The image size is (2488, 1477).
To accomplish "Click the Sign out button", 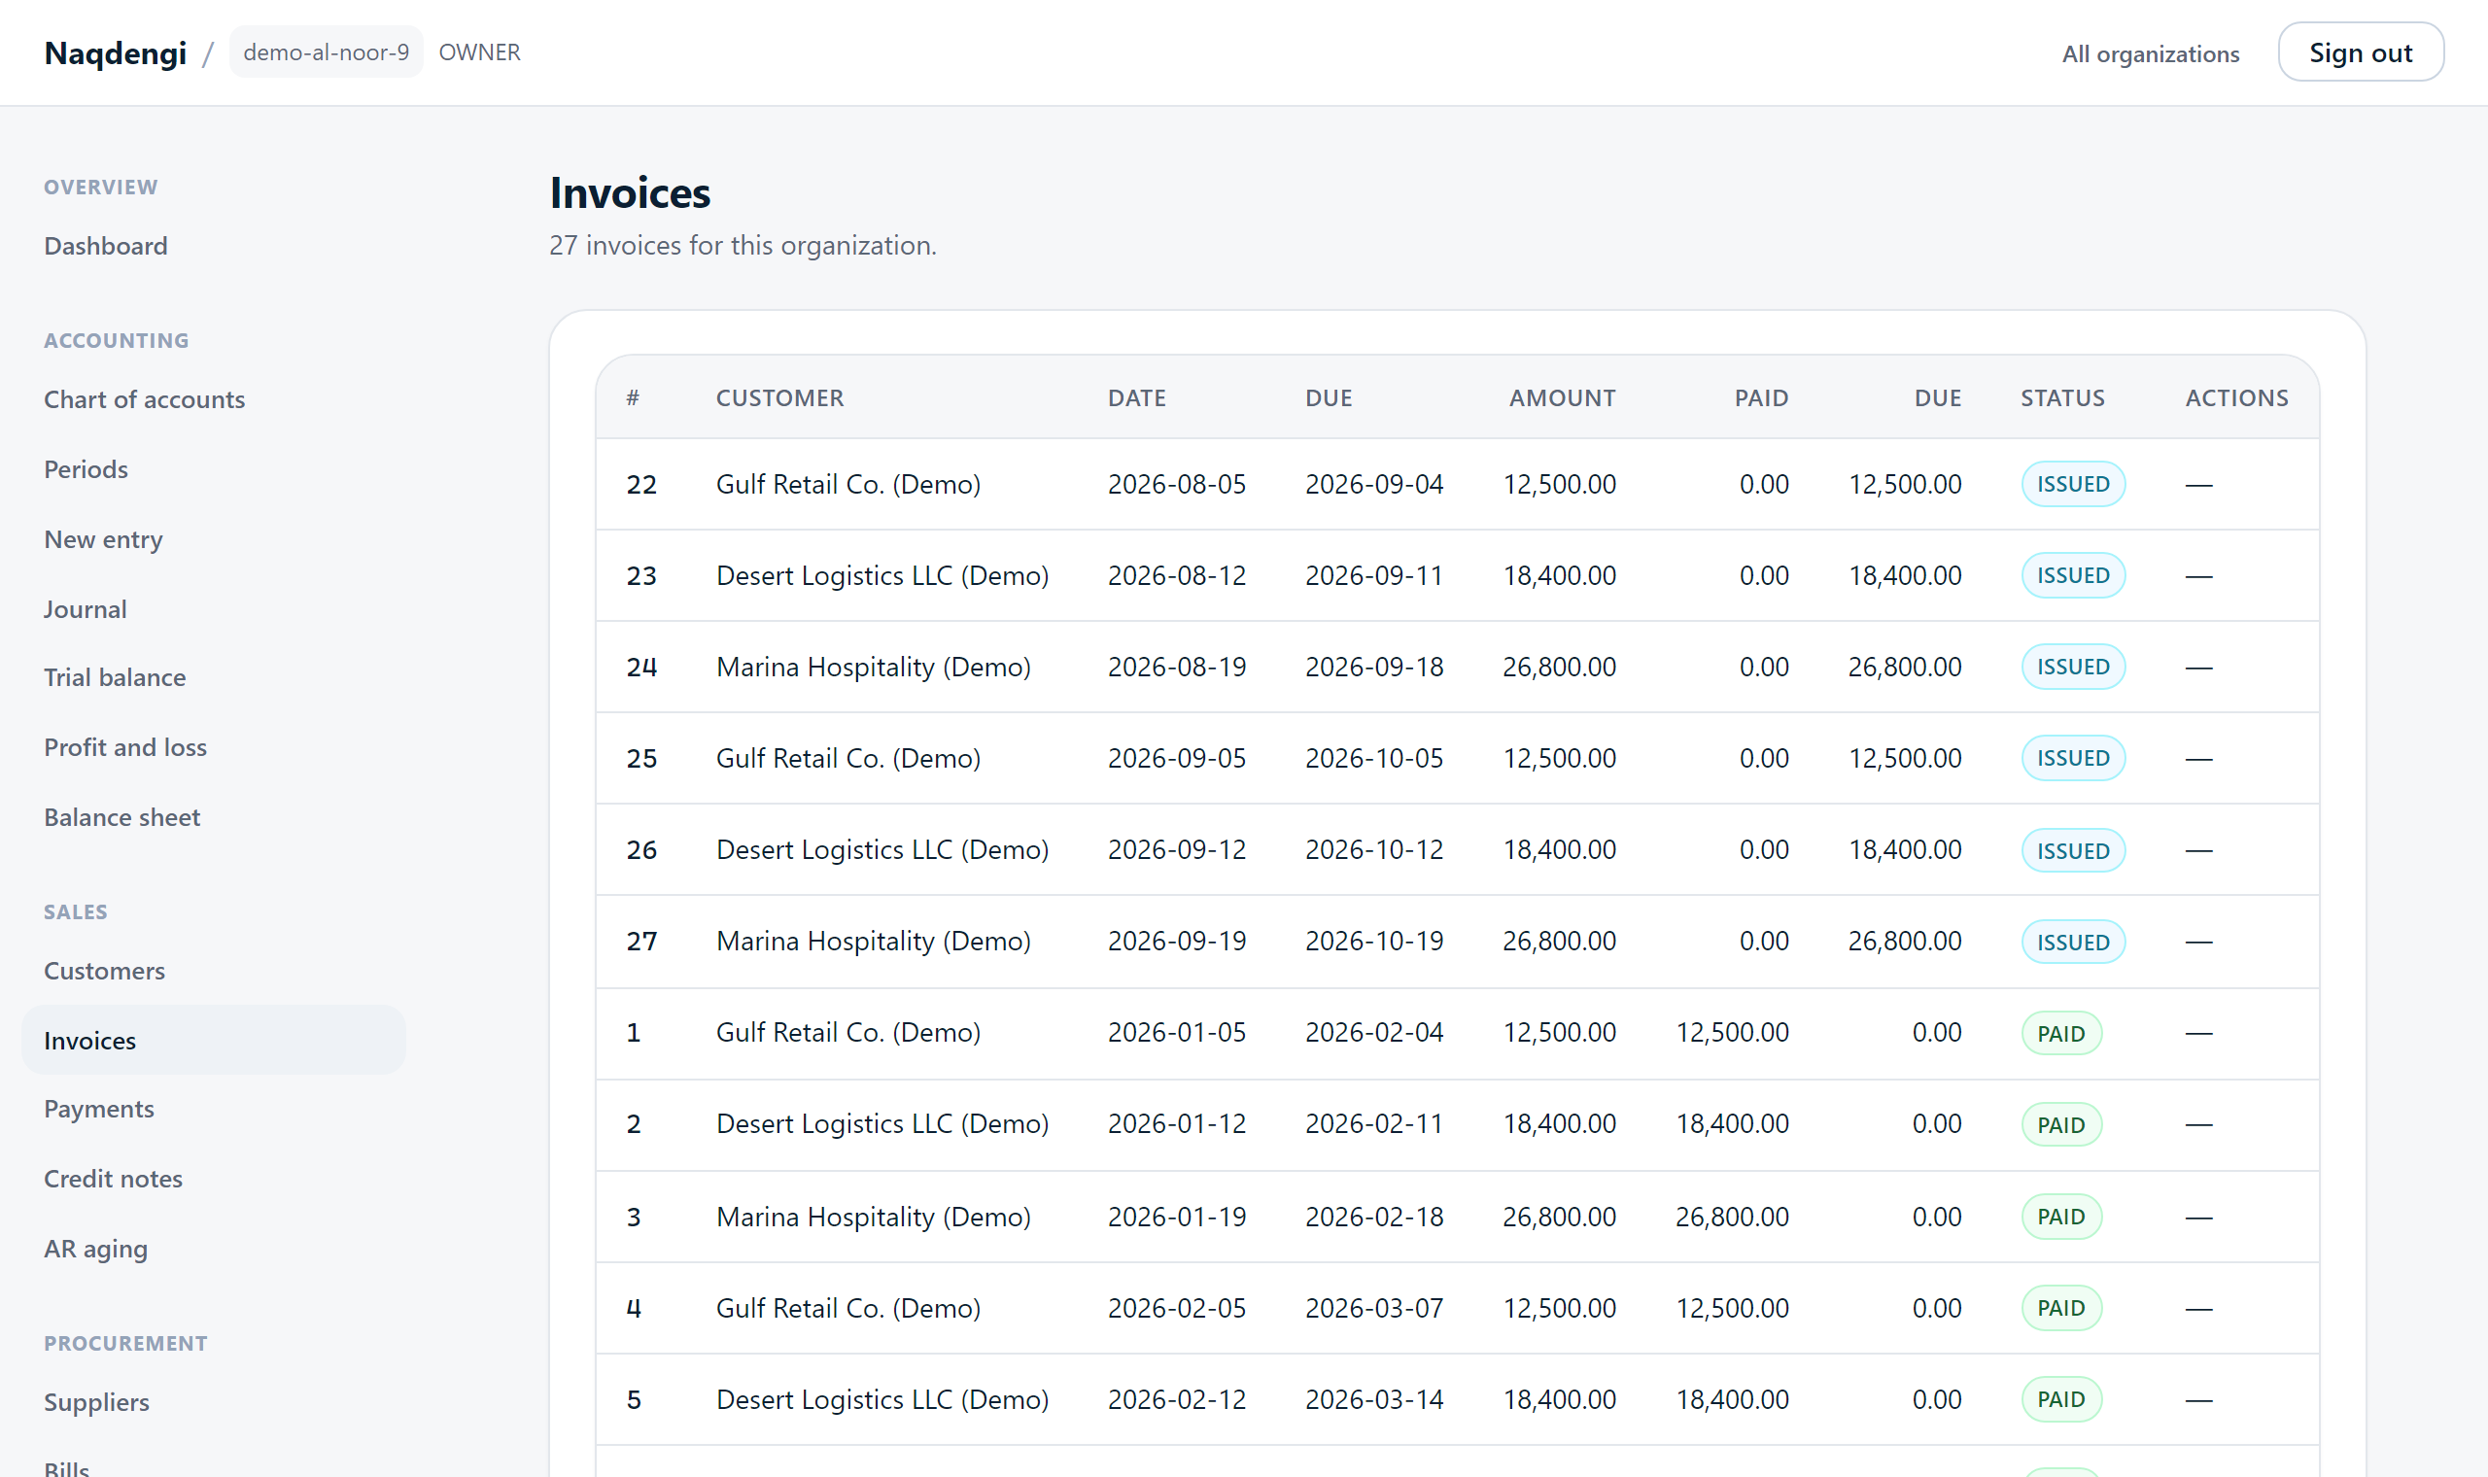I will [x=2360, y=52].
